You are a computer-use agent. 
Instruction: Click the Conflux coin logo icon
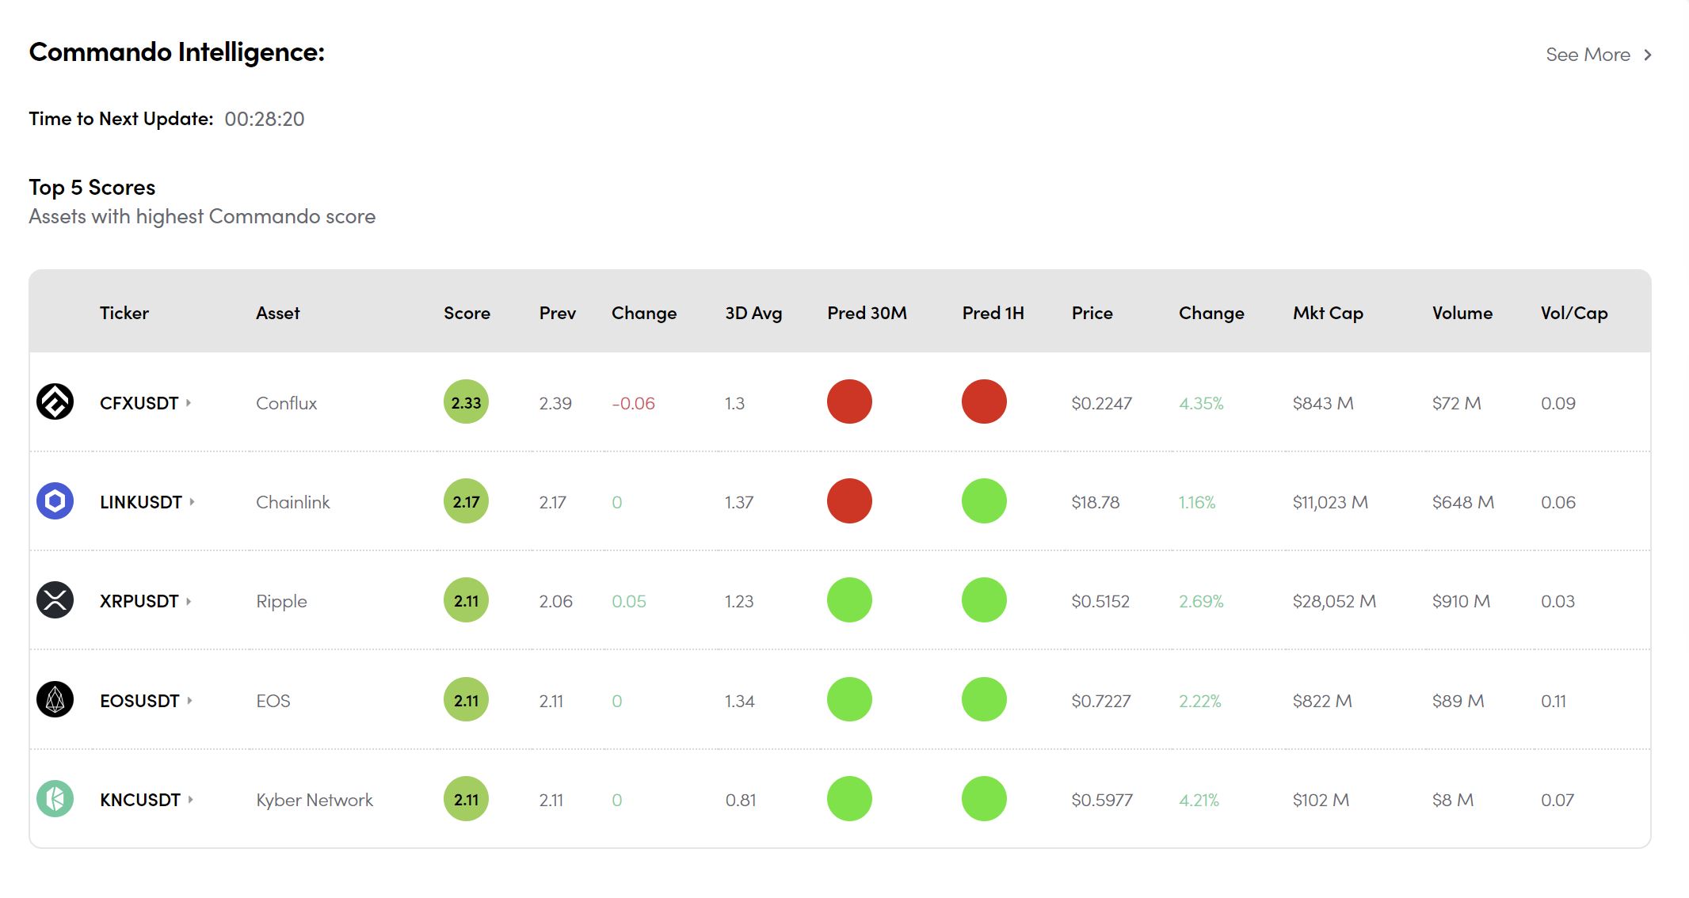(55, 402)
